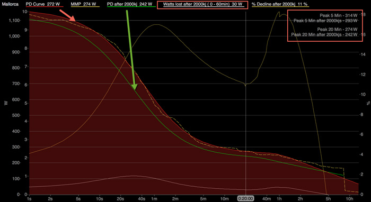Click Peak 20 Min after 2000kjs label
The image size is (371, 202).
[324, 35]
